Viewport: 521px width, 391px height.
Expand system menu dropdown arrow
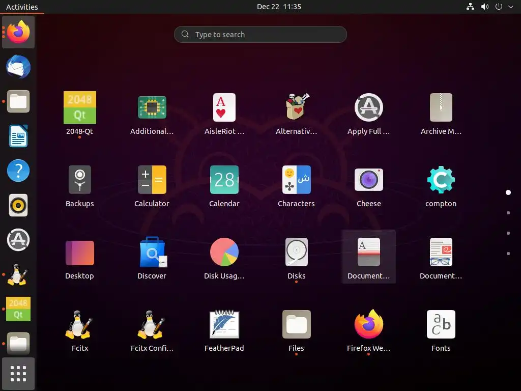coord(511,7)
